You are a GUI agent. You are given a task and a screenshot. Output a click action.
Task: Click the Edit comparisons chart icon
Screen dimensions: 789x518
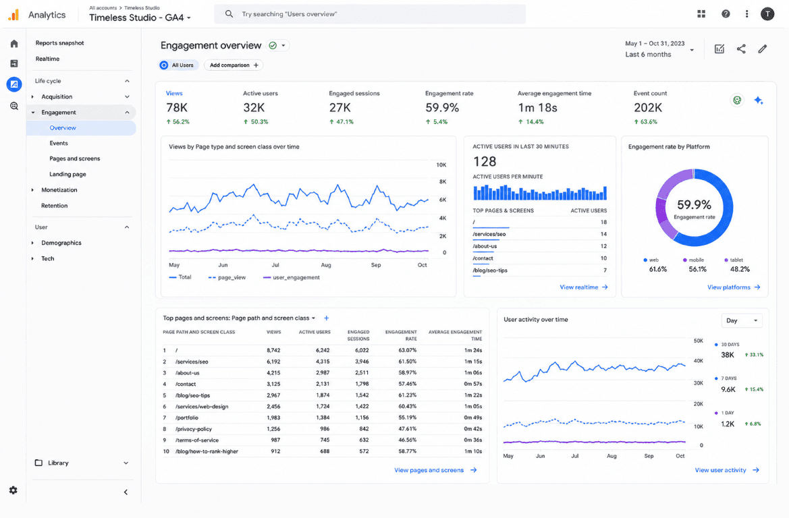719,49
